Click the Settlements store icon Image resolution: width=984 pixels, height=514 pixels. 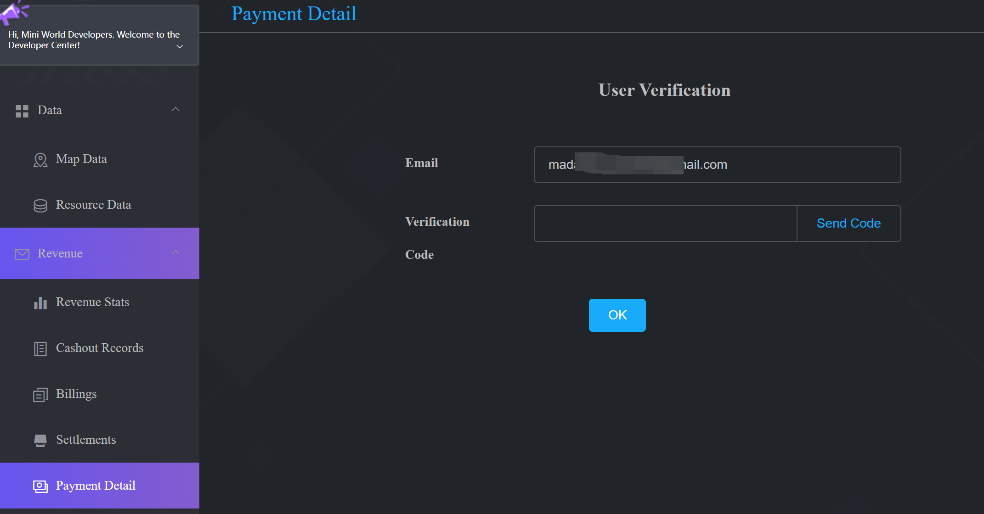40,441
